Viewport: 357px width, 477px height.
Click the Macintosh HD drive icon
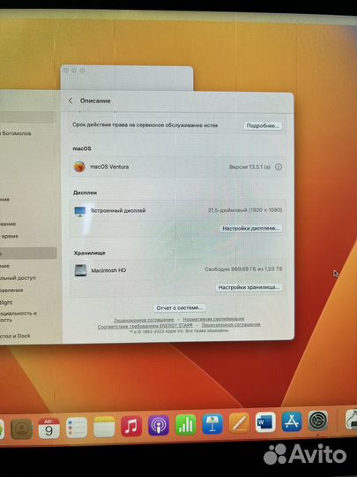[x=80, y=270]
